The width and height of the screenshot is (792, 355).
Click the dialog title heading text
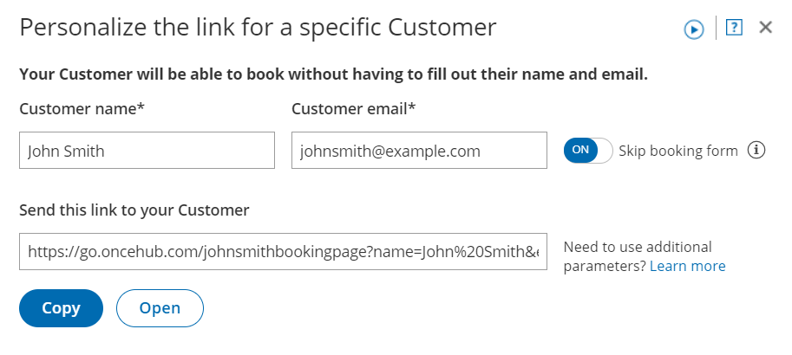[258, 28]
